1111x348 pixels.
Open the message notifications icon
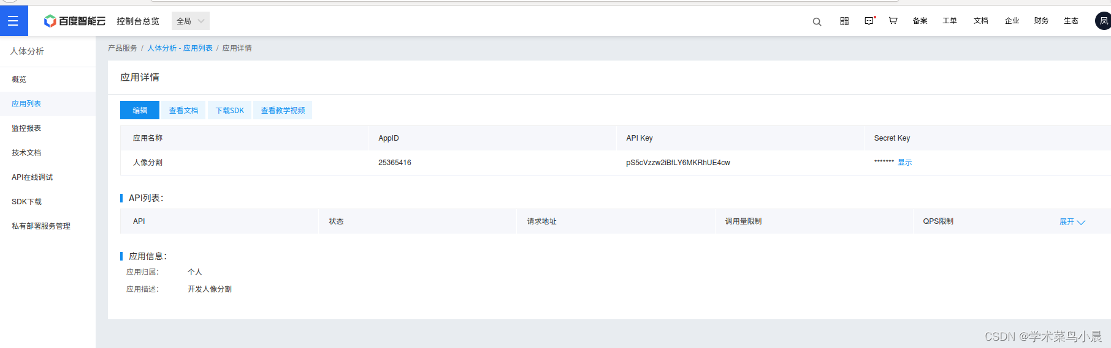point(869,21)
